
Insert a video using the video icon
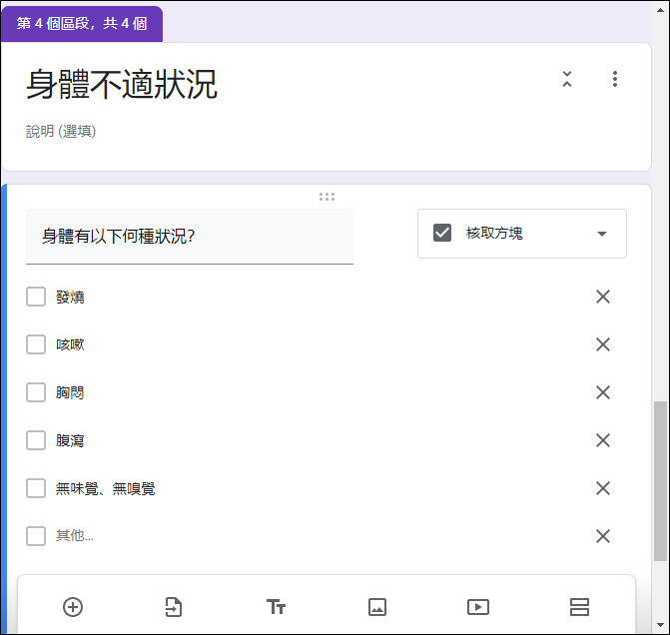click(x=478, y=607)
